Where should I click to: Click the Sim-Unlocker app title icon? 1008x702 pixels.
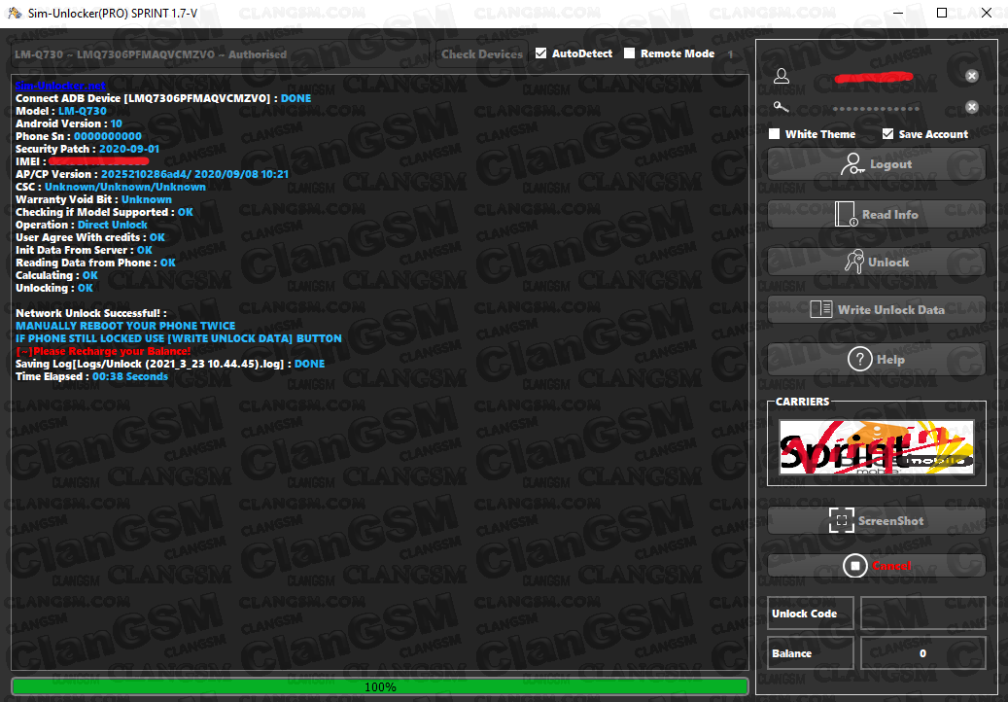15,13
